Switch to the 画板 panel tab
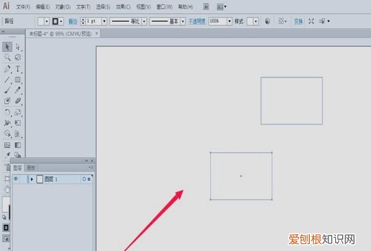This screenshot has height=251, width=371. click(31, 167)
